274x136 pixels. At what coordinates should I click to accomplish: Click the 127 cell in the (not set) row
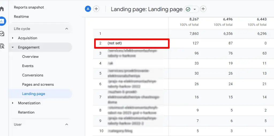[196, 43]
